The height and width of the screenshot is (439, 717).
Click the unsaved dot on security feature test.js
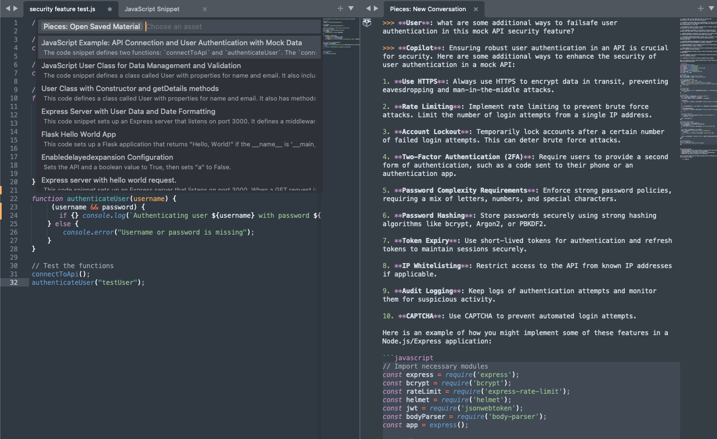pos(110,9)
